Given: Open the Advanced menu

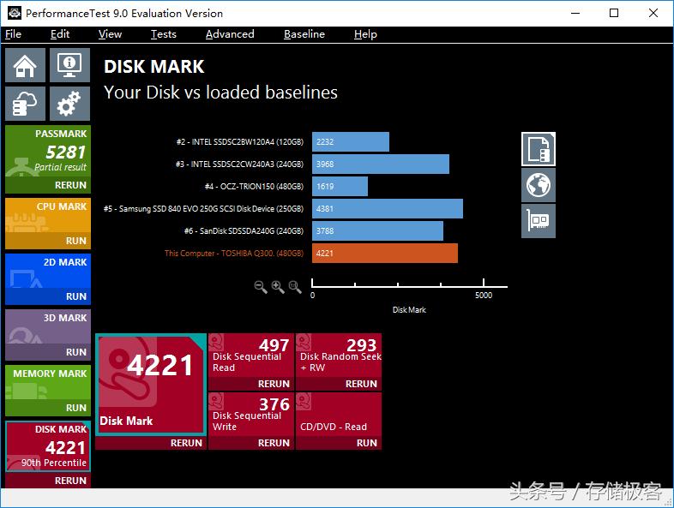Looking at the screenshot, I should (x=230, y=34).
